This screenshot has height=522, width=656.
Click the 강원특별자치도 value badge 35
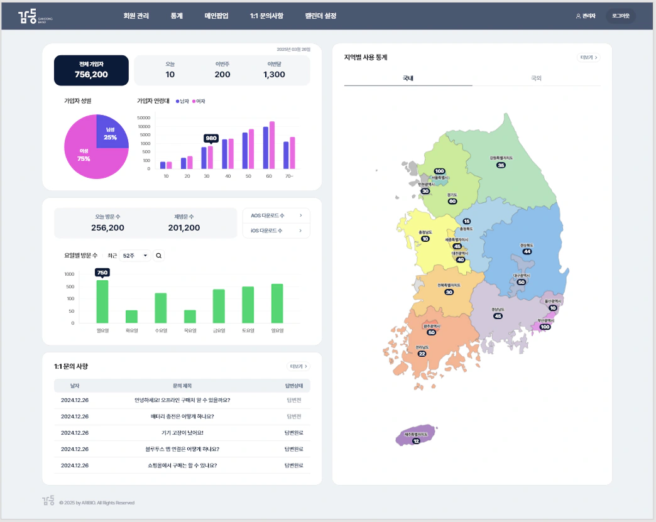501,165
